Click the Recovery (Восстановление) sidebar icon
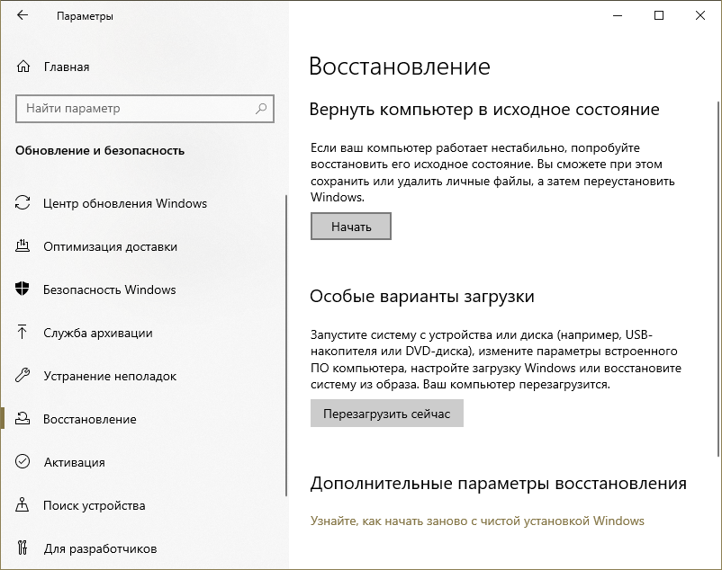The height and width of the screenshot is (570, 722). [x=22, y=419]
